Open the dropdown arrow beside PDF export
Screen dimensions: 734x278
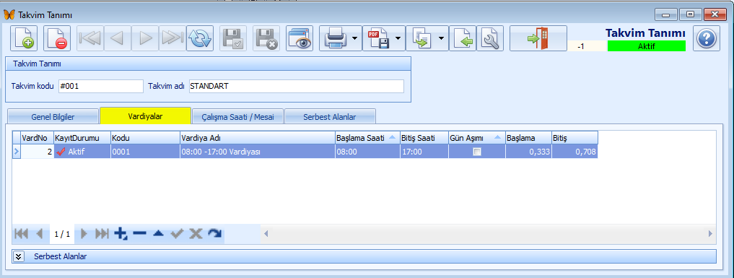click(x=398, y=38)
